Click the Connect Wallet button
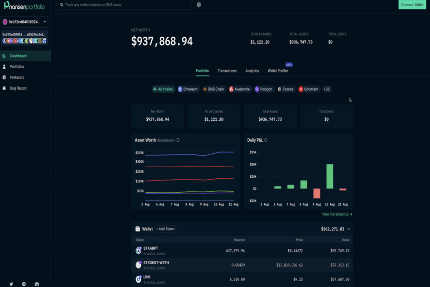Viewport: 430px width, 287px height. click(412, 5)
